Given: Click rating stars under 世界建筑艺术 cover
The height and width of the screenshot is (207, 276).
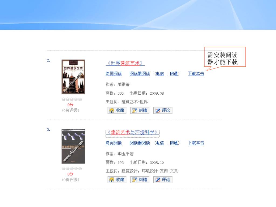Looking at the screenshot, I should 72,99.
